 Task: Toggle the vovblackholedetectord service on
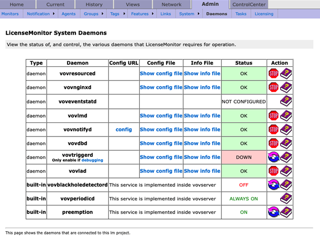(273, 185)
